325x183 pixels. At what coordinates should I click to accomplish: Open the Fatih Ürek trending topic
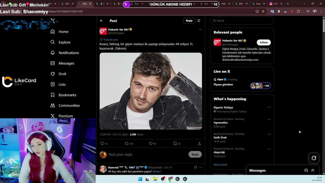pos(220,138)
